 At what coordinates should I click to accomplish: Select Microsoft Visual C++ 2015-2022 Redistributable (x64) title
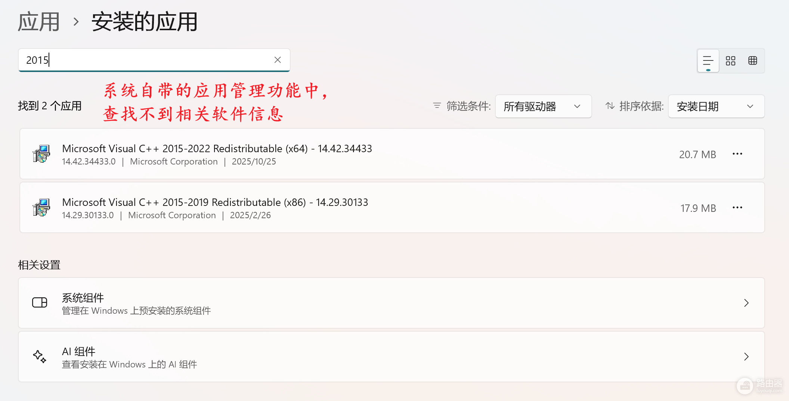pyautogui.click(x=217, y=148)
